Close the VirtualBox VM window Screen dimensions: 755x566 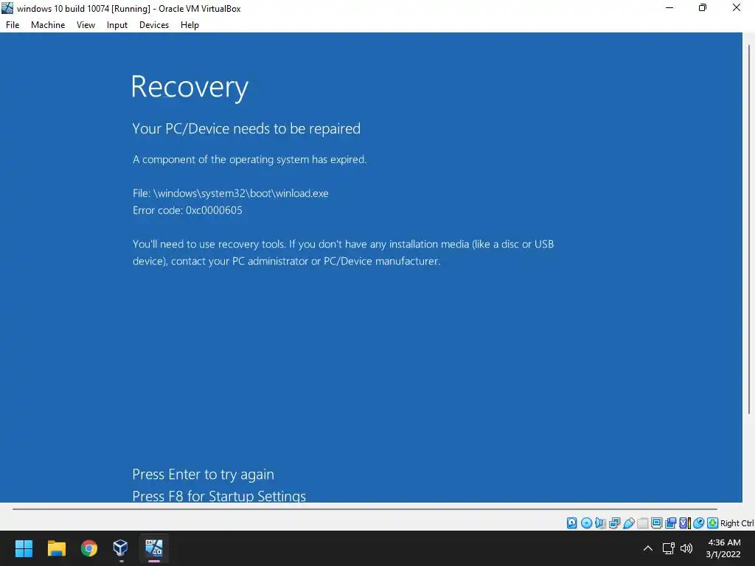coord(737,7)
